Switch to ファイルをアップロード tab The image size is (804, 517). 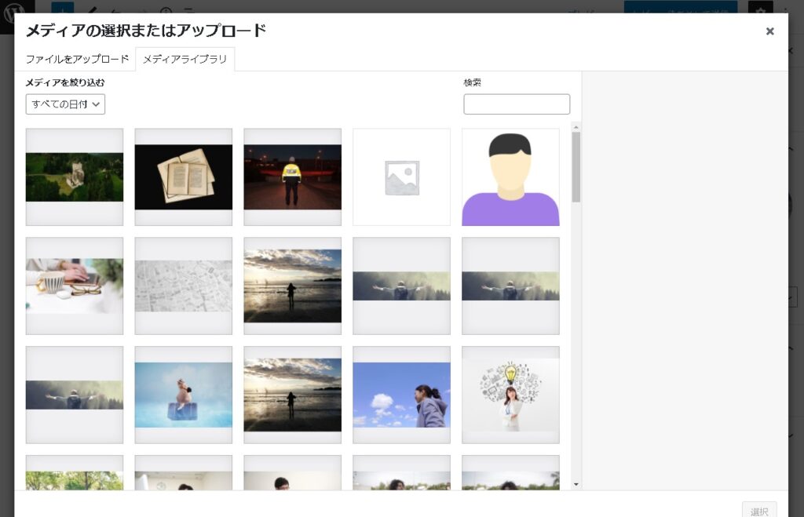click(x=77, y=60)
